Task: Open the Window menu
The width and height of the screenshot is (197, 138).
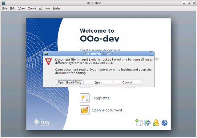Action: 44,8
